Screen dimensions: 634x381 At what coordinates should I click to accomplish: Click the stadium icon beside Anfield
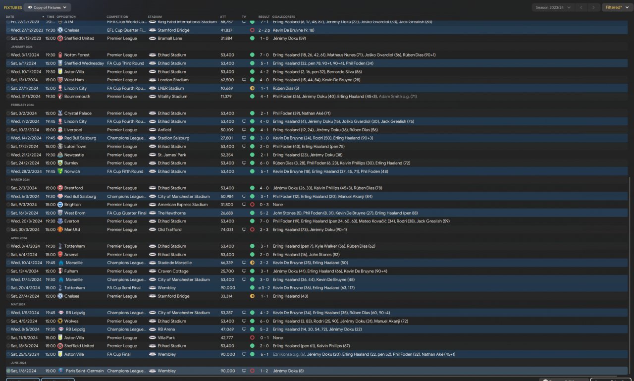[x=153, y=130]
